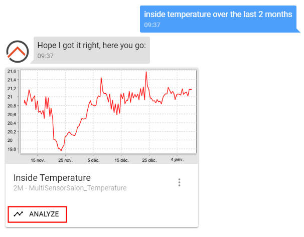Click the '25 nov.' date label on the chart
The image size is (304, 237).
(x=66, y=160)
